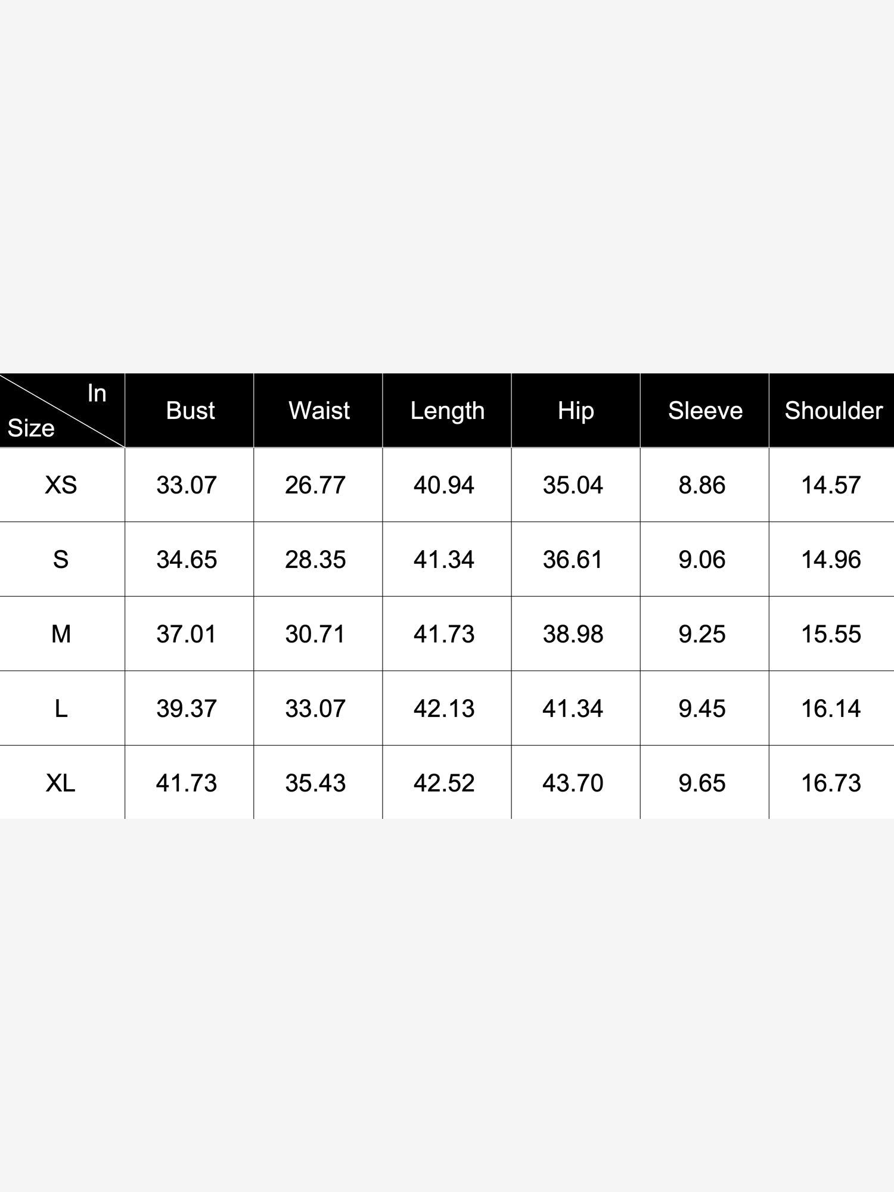
Task: Click S waist value 28.35
Action: [315, 560]
